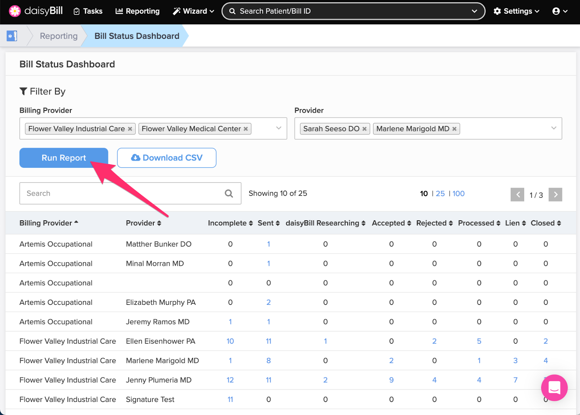Open Tasks in the top navigation
580x415 pixels.
(88, 11)
